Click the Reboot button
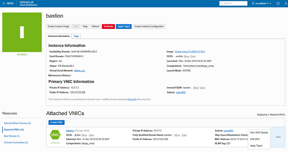The height and width of the screenshot is (152, 288). pos(96,26)
